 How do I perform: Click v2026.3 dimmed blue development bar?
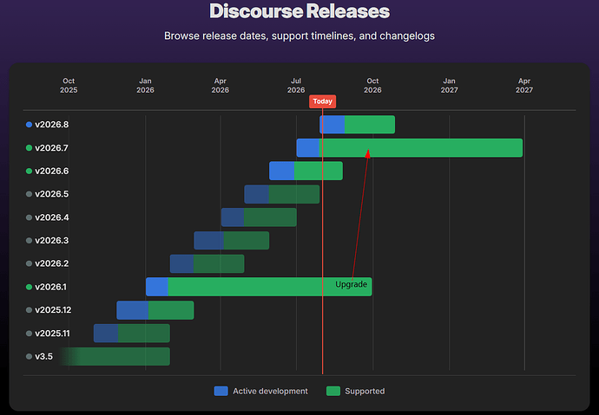coord(208,241)
